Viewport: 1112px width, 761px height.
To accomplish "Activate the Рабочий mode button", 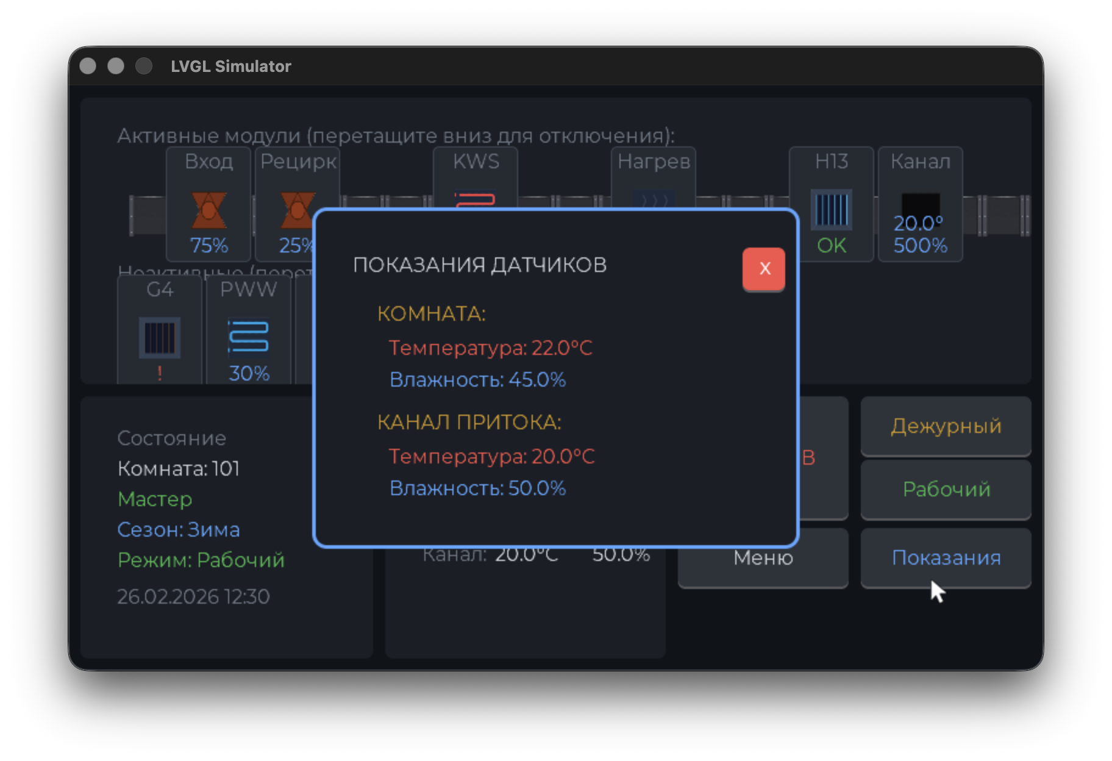I will (x=946, y=490).
